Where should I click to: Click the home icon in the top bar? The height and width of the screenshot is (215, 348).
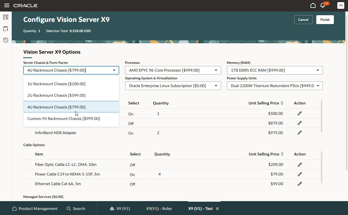click(313, 5)
